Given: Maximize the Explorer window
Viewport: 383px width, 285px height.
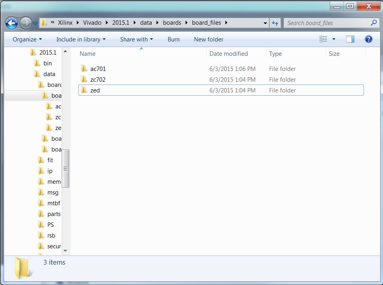Looking at the screenshot, I should pos(350,6).
